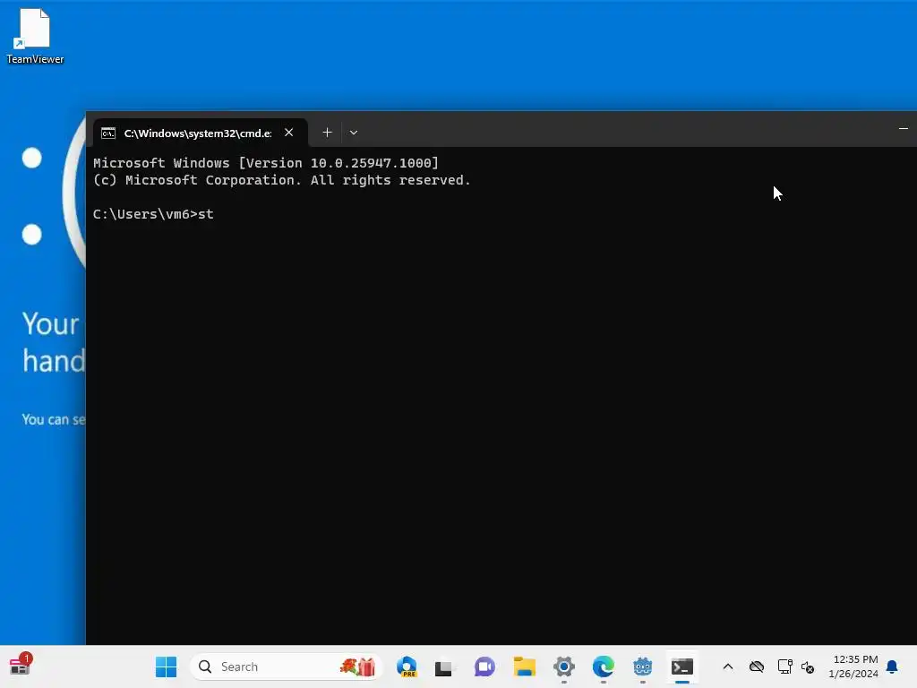This screenshot has width=917, height=688.
Task: Expand the terminal profile dropdown arrow
Action: pyautogui.click(x=353, y=133)
